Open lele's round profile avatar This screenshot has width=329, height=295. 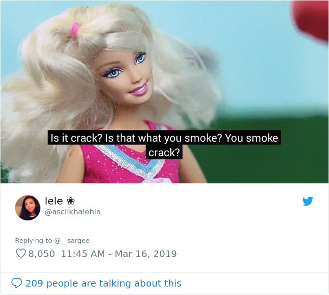pos(27,208)
